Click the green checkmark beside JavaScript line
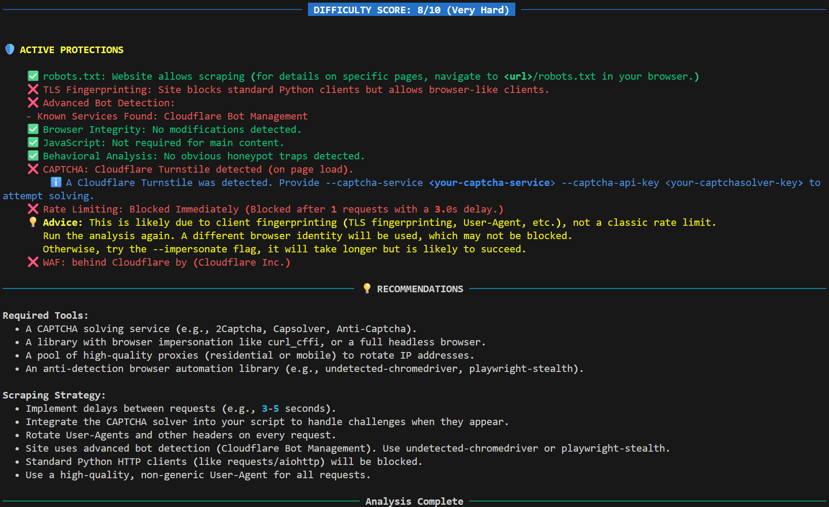 pyautogui.click(x=33, y=143)
